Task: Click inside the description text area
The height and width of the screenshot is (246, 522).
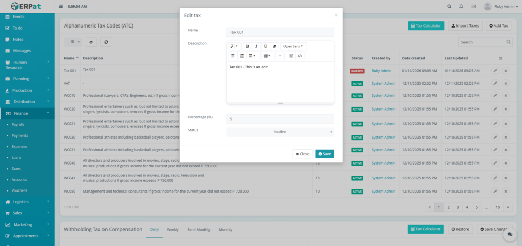Action: pyautogui.click(x=280, y=81)
